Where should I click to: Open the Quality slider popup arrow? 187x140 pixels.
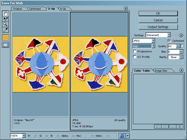(x=178, y=46)
